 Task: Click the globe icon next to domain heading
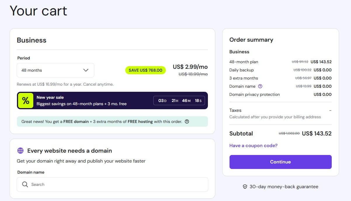pyautogui.click(x=20, y=150)
